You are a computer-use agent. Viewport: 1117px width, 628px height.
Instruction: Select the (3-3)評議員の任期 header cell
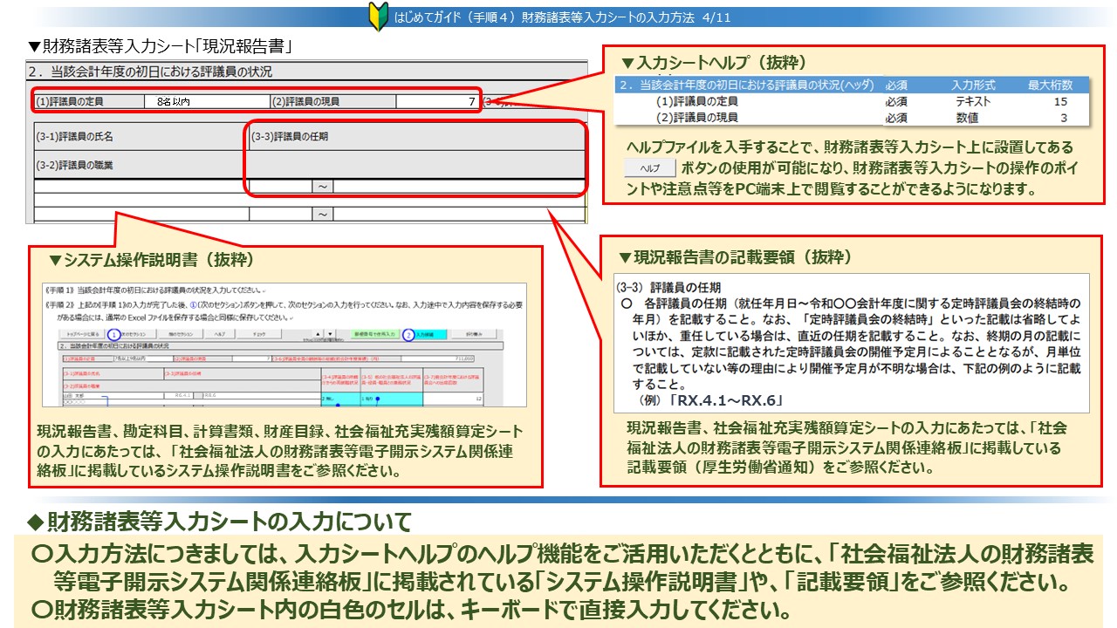point(415,137)
